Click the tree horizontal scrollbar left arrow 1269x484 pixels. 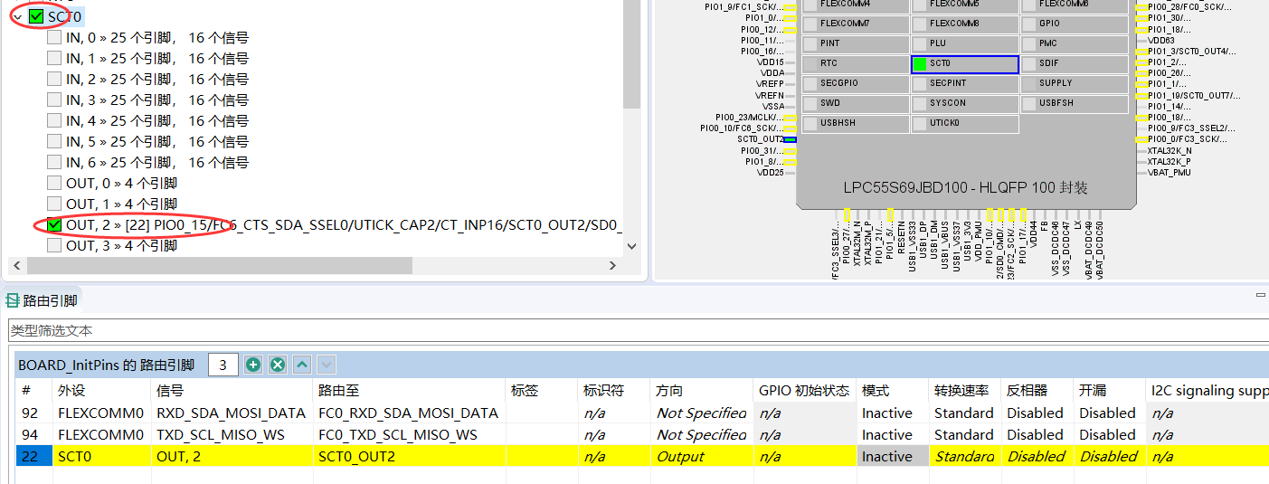point(17,266)
